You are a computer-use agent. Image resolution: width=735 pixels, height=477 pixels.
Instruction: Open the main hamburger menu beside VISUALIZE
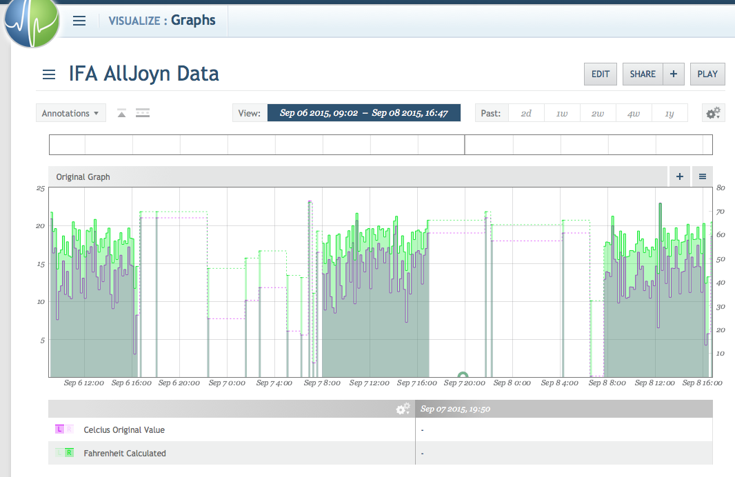click(79, 21)
